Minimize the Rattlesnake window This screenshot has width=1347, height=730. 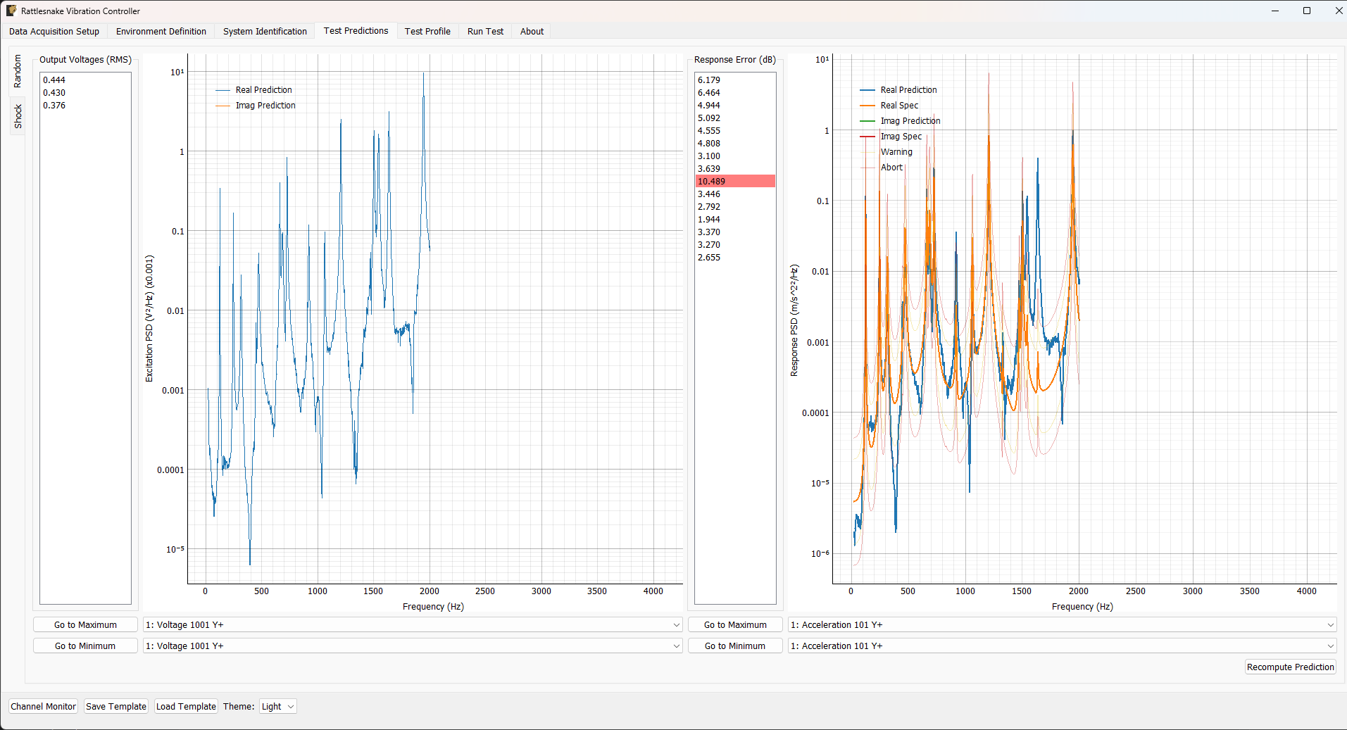pos(1275,11)
